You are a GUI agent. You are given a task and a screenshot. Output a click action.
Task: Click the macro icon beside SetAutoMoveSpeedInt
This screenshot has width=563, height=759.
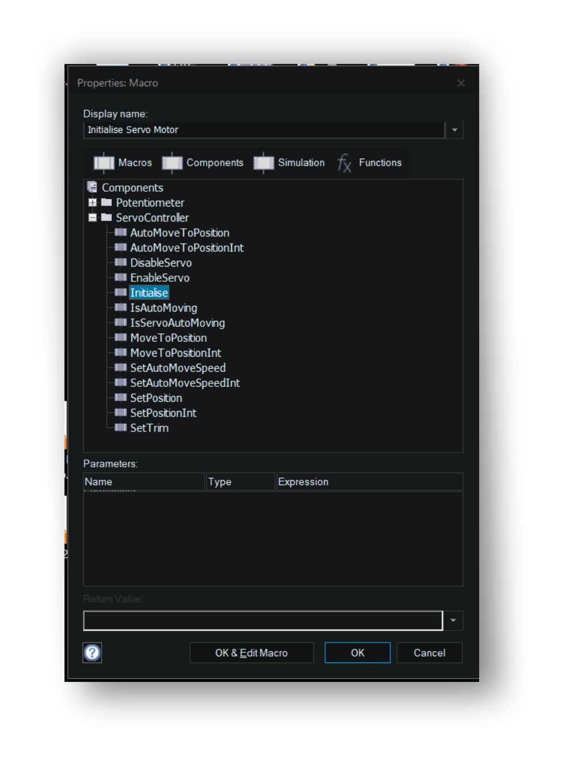120,382
